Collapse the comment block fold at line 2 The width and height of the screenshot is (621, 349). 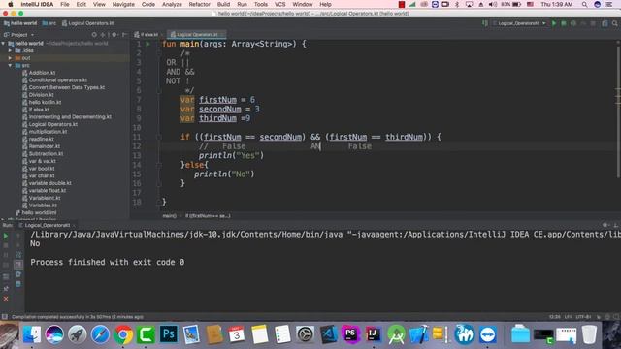[159, 53]
